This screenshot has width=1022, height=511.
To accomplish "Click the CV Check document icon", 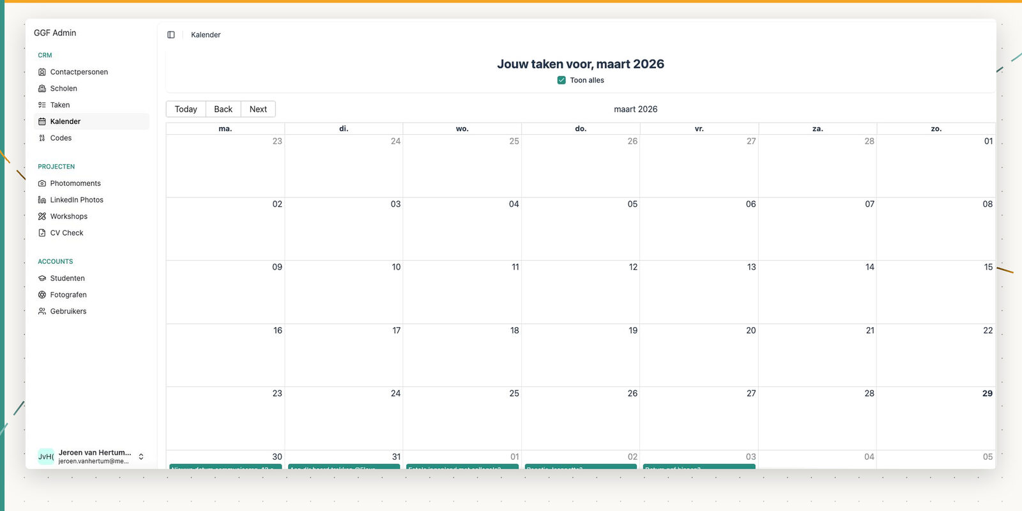I will 42,233.
